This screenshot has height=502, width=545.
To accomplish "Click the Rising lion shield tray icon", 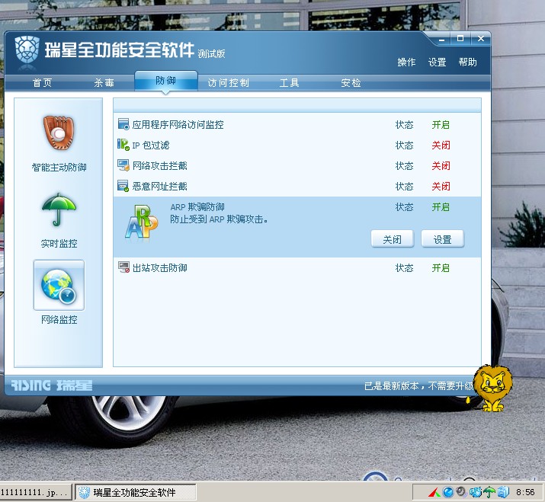I will pyautogui.click(x=476, y=492).
